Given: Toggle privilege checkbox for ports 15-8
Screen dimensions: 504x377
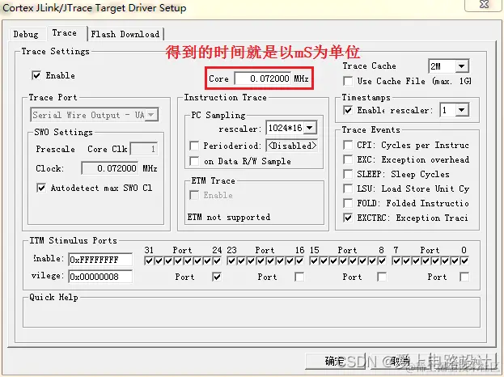Looking at the screenshot, I should [x=382, y=277].
